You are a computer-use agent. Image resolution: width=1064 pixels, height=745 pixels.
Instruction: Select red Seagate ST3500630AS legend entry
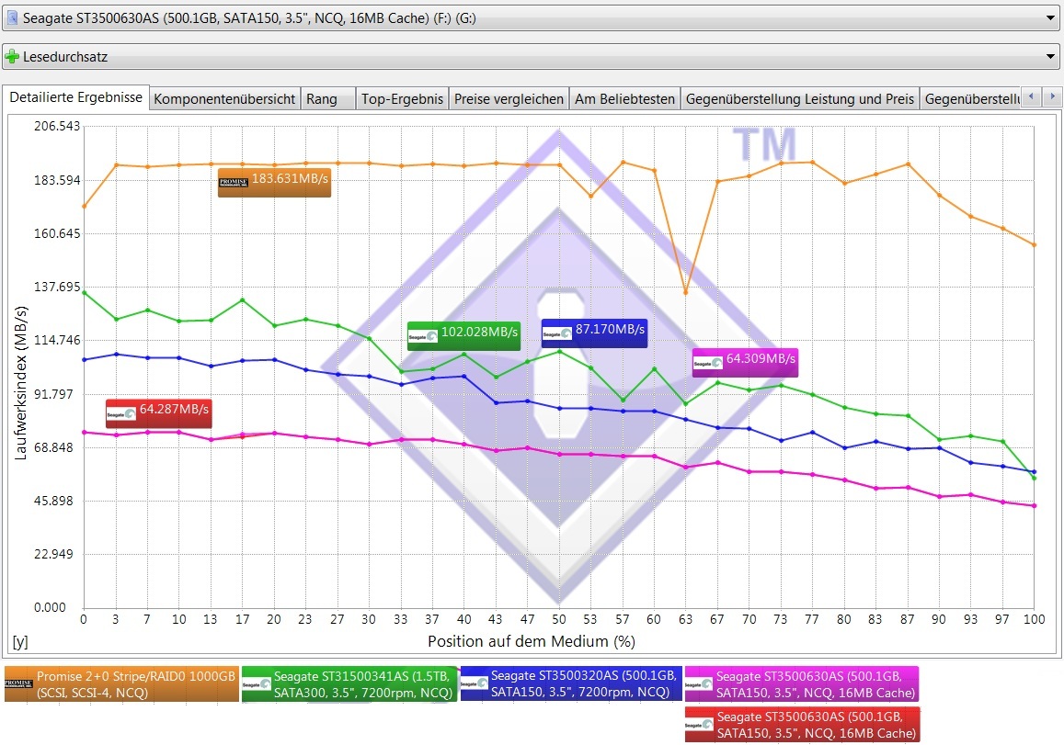coord(802,725)
